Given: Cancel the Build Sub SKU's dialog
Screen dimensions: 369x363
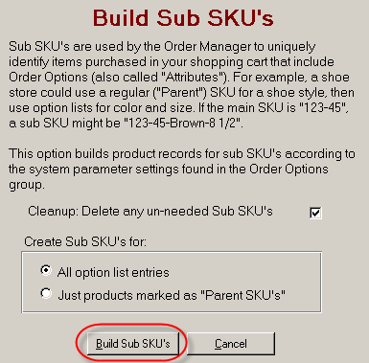Looking at the screenshot, I should click(231, 344).
